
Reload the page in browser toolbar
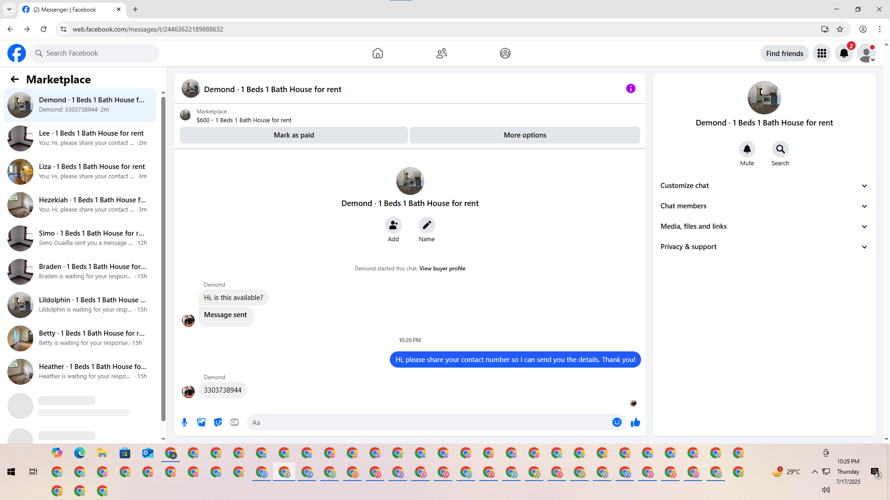click(44, 29)
